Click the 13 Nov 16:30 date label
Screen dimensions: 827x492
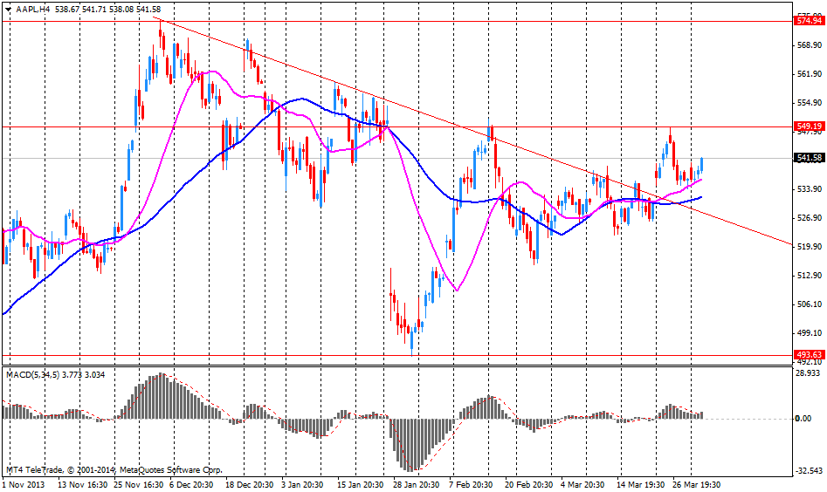click(x=83, y=485)
